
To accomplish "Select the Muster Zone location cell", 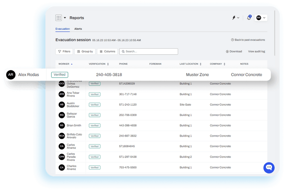I will click(197, 75).
